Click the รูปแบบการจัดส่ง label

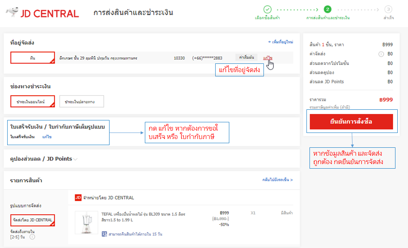(x=25, y=205)
